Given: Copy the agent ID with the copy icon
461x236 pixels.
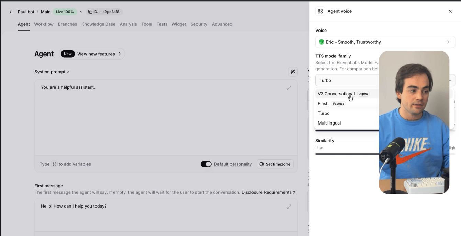Looking at the screenshot, I should [90, 12].
